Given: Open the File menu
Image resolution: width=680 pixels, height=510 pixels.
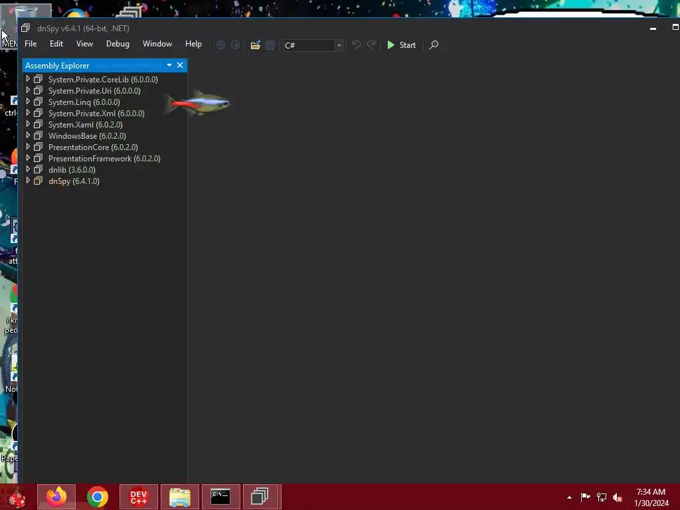Looking at the screenshot, I should 31,44.
